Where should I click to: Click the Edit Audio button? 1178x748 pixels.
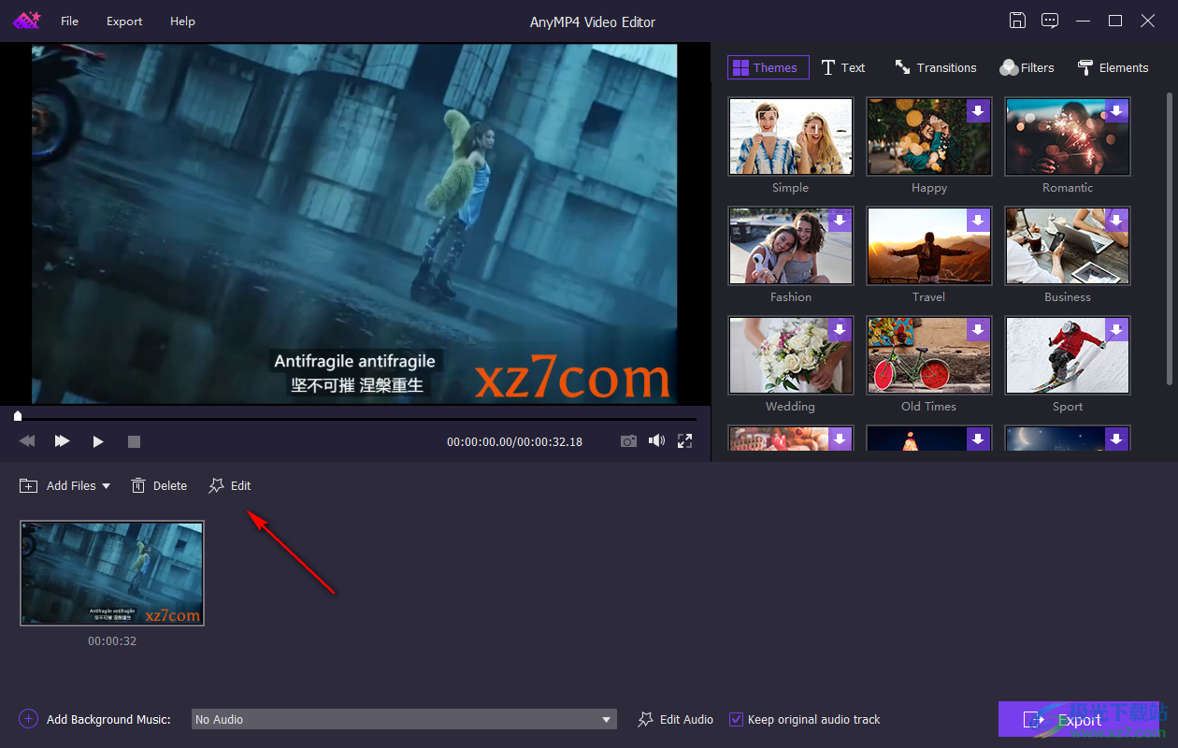point(676,719)
